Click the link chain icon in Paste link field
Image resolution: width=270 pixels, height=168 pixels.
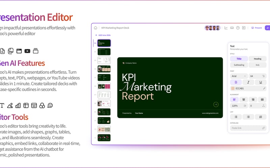[x=263, y=128]
